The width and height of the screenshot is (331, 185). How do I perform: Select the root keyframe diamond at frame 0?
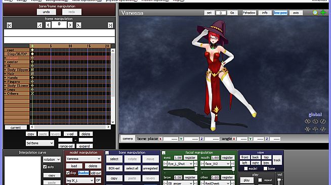coord(32,50)
